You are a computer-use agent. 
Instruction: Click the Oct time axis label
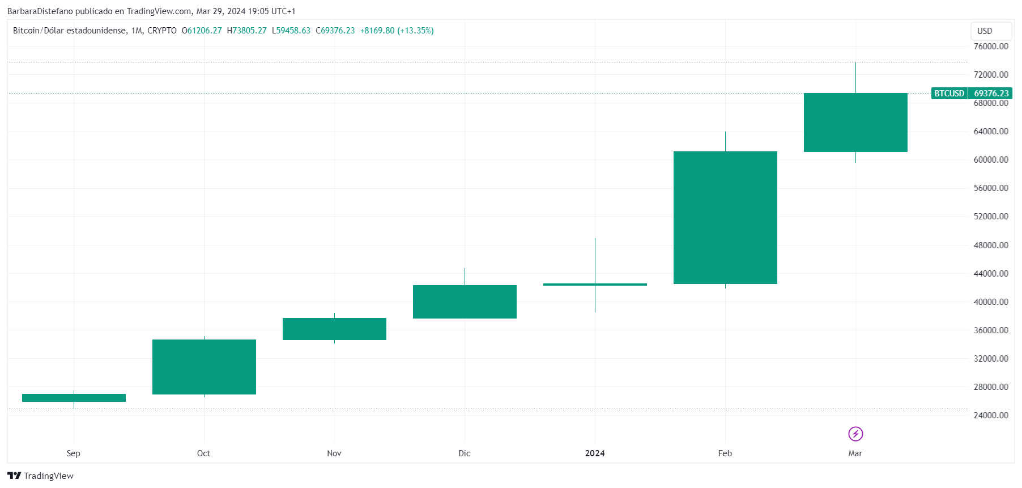pos(204,453)
